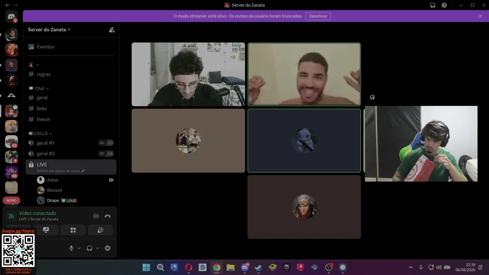Focus the smiling shirtless man's video tile

pyautogui.click(x=304, y=74)
